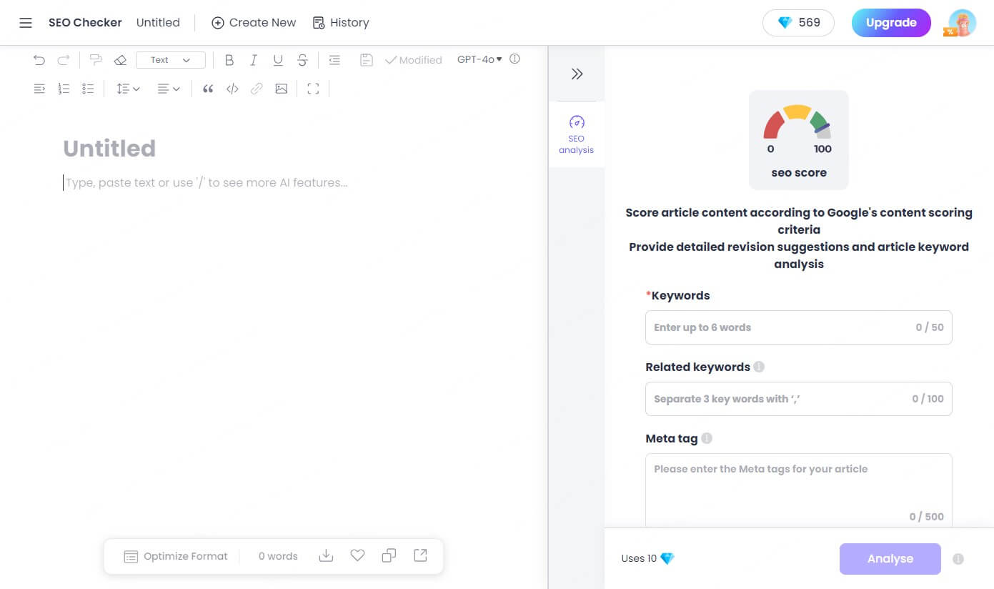The width and height of the screenshot is (994, 589).
Task: Expand the line spacing dropdown
Action: click(128, 89)
